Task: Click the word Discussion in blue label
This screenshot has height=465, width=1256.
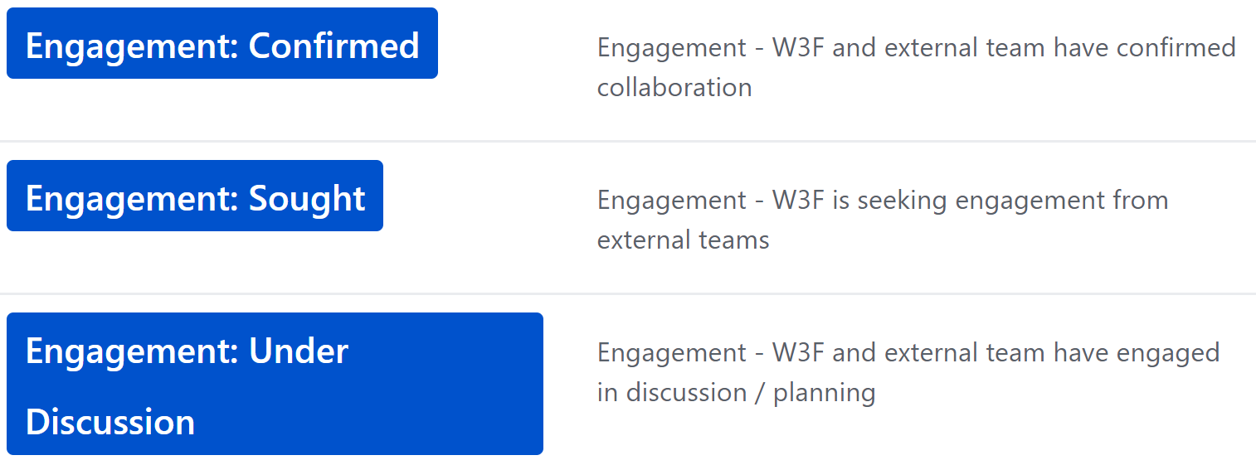Action: coord(110,422)
